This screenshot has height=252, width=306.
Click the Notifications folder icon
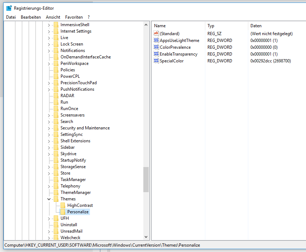tap(56, 51)
